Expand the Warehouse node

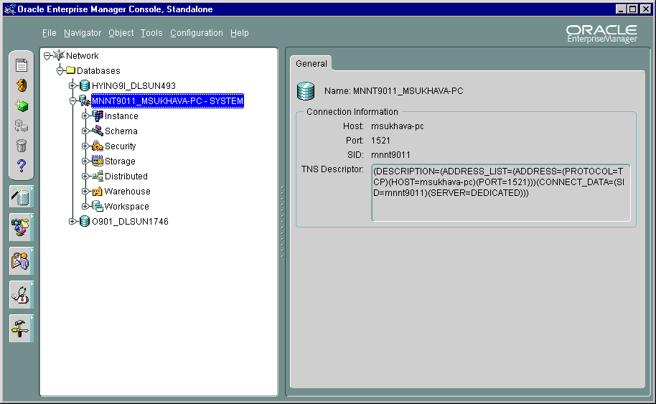pyautogui.click(x=85, y=191)
